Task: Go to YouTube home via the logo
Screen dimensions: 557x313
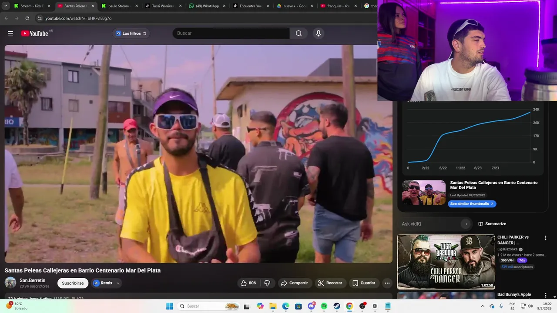Action: pyautogui.click(x=34, y=33)
